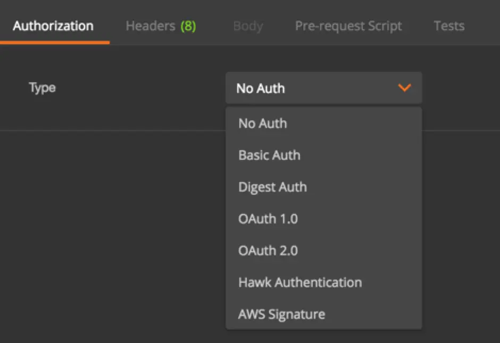The height and width of the screenshot is (343, 500).
Task: Click the Type label
Action: 42,88
